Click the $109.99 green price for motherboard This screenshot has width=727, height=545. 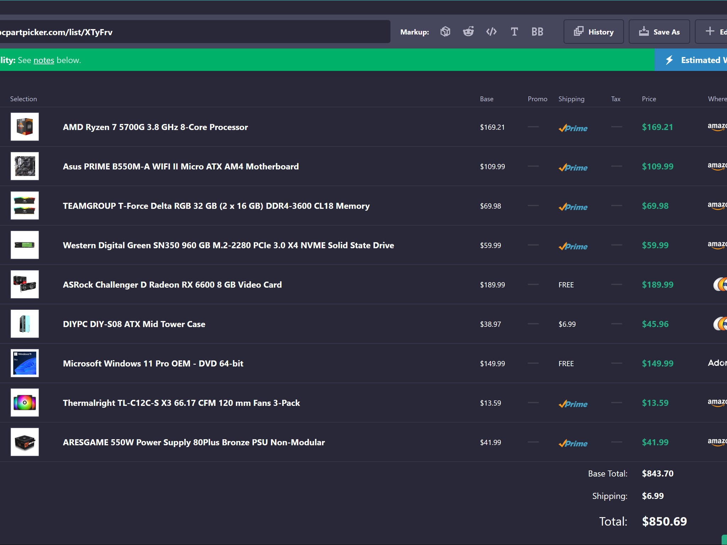click(657, 166)
